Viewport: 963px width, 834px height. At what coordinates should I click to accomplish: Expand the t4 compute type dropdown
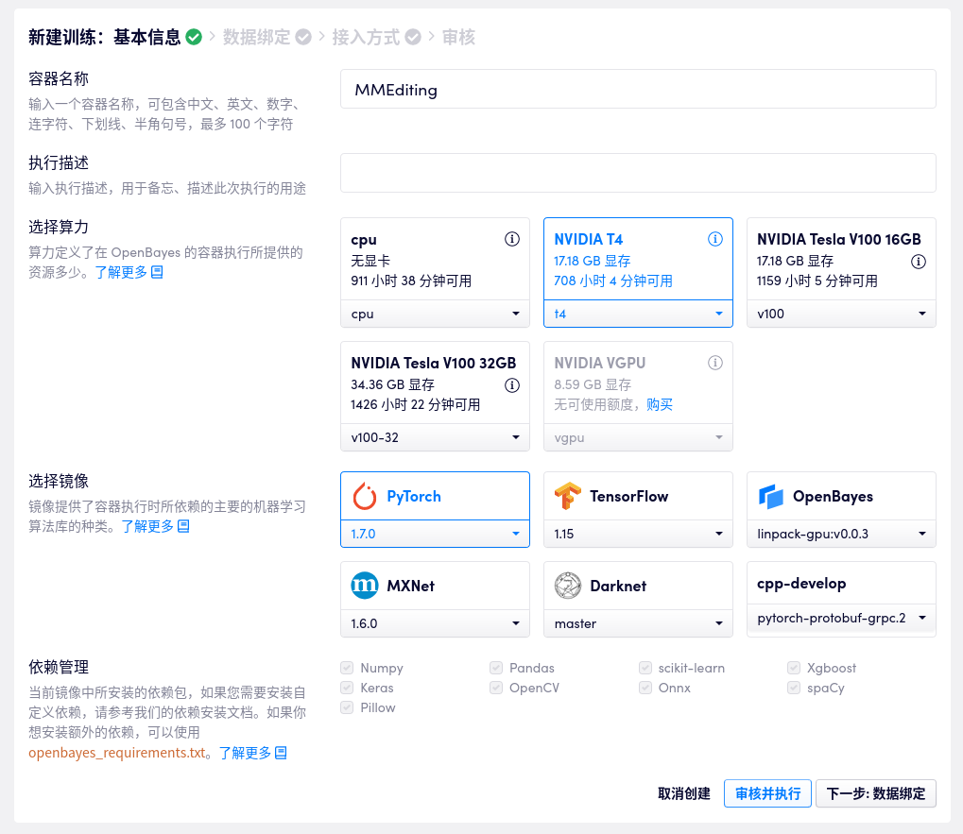coord(638,314)
